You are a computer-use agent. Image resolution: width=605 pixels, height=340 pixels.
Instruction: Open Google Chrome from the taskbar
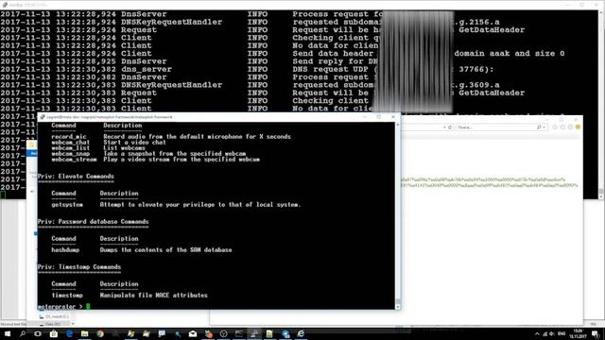point(100,333)
